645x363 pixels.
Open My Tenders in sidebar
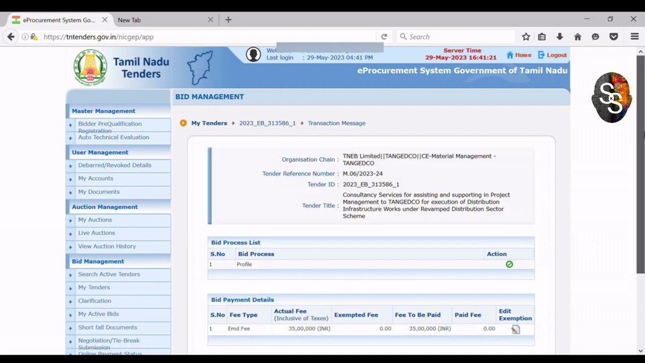94,287
